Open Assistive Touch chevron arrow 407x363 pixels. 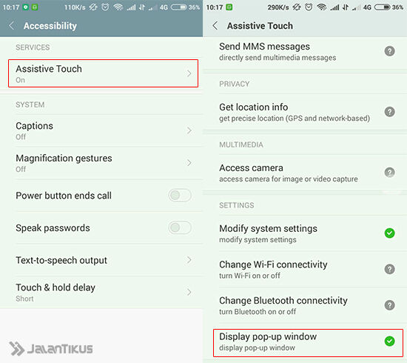pyautogui.click(x=189, y=73)
